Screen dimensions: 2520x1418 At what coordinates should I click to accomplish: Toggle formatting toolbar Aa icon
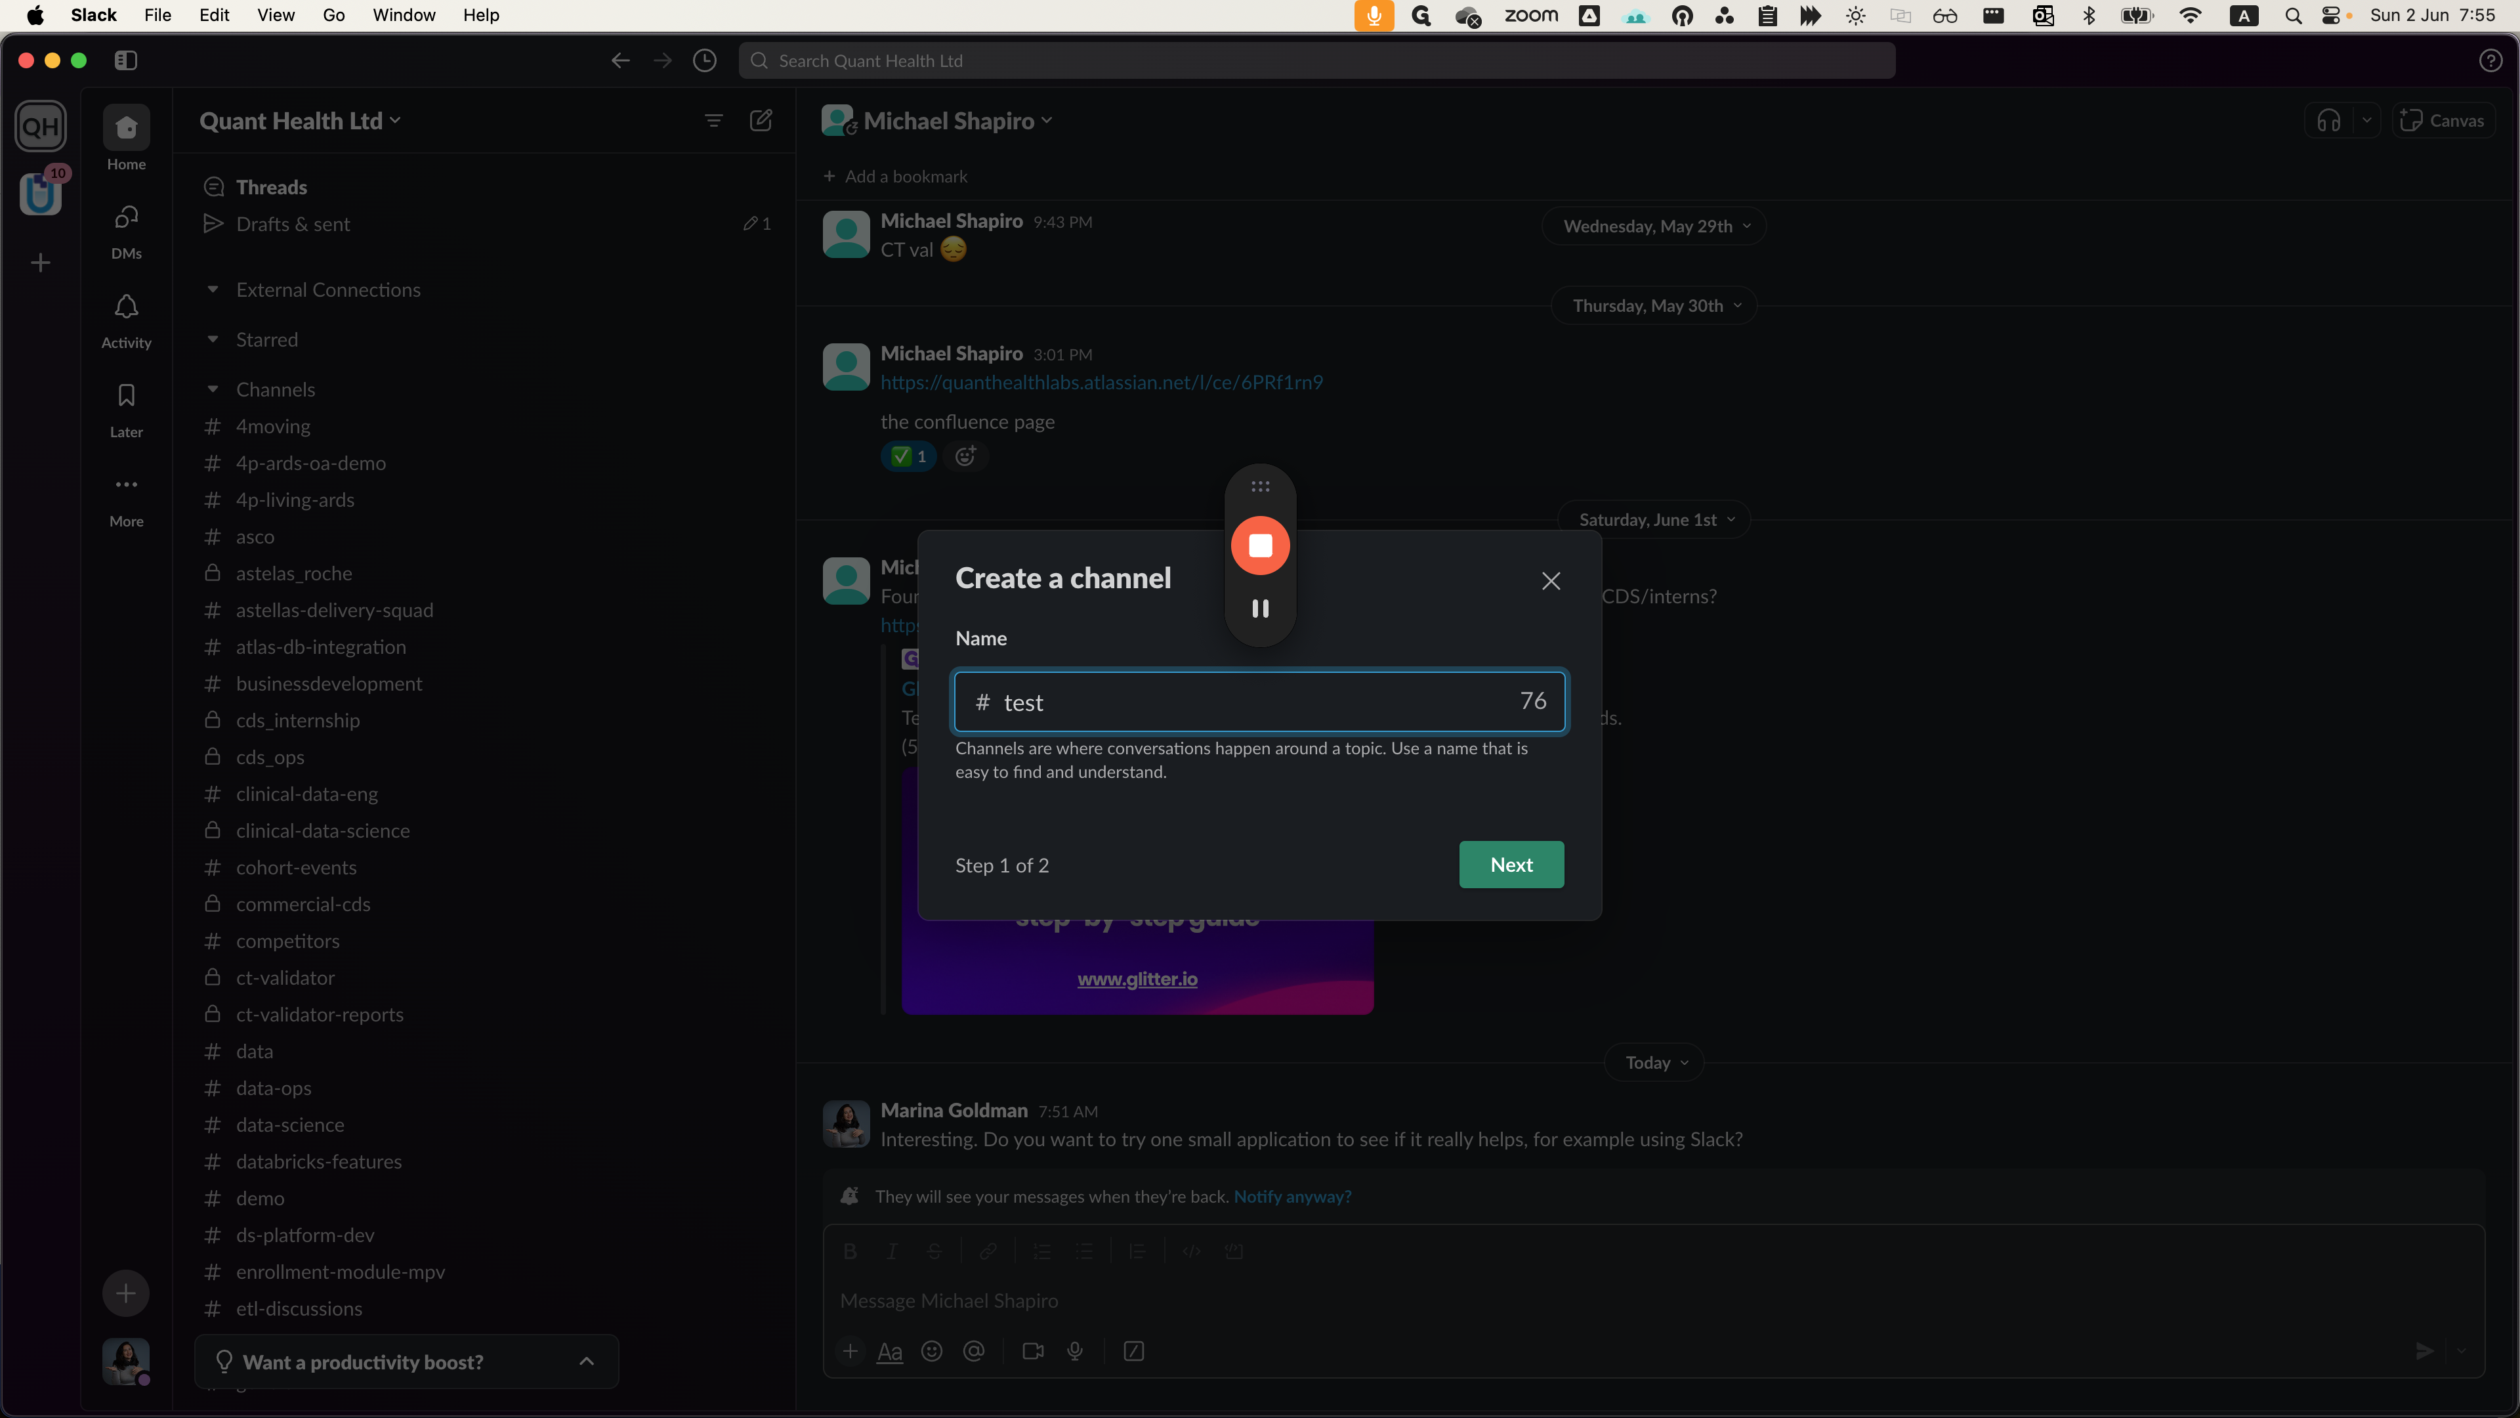click(889, 1352)
